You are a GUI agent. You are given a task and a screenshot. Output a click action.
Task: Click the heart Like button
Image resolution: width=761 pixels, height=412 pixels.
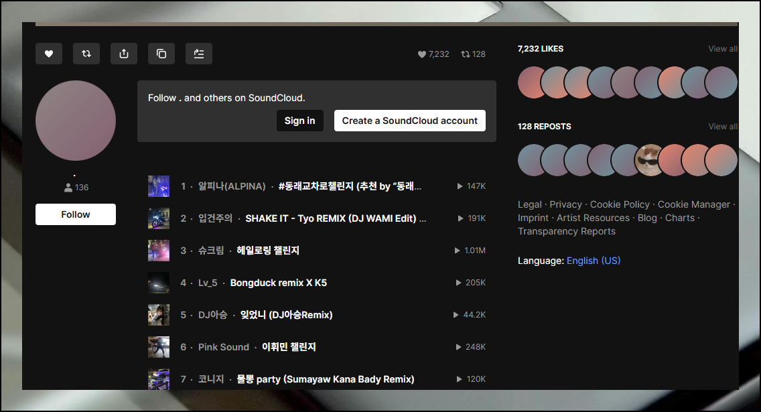coord(48,54)
